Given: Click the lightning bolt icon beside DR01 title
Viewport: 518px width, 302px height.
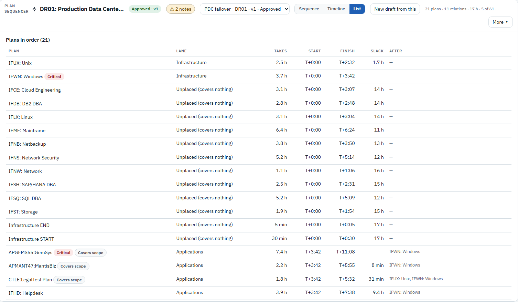Looking at the screenshot, I should [x=34, y=9].
